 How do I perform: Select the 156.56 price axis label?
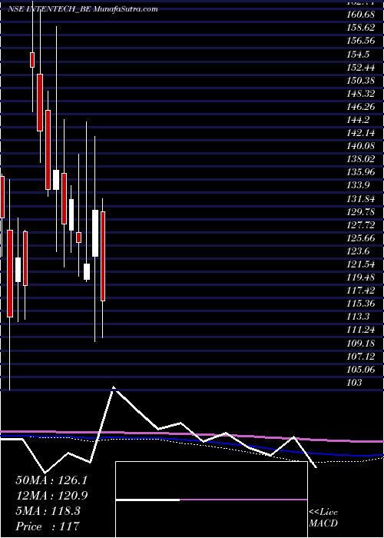[x=361, y=42]
